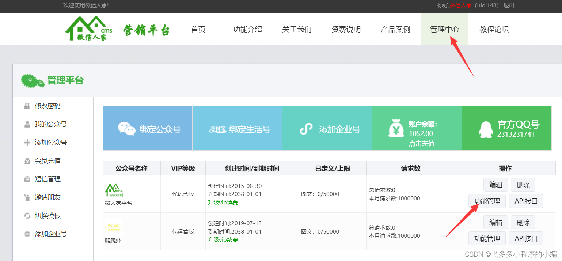Image resolution: width=562 pixels, height=261 pixels.
Task: Click the 营销平台 title text
Action: point(146,30)
